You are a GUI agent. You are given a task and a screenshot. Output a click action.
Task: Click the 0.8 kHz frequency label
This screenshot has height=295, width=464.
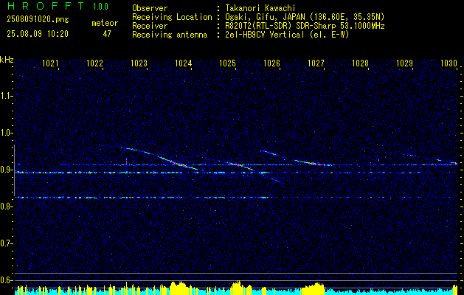tap(7, 206)
